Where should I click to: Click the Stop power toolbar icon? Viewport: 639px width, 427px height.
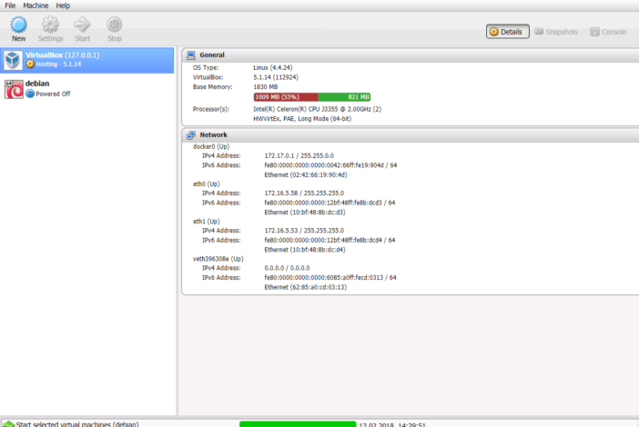[115, 25]
